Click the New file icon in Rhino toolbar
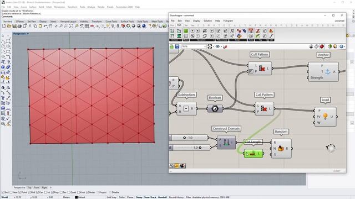Viewport: 355px width, 199px height. [x=4, y=26]
